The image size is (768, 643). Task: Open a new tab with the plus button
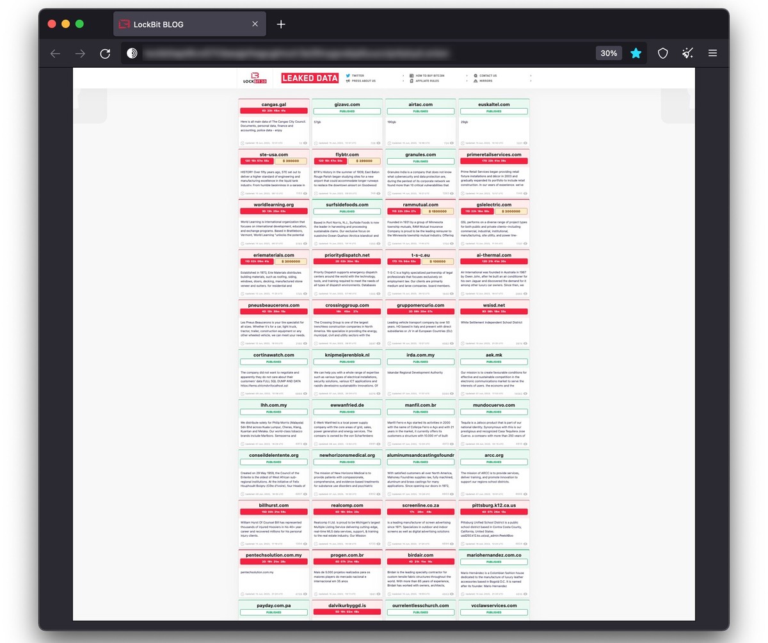click(x=281, y=24)
